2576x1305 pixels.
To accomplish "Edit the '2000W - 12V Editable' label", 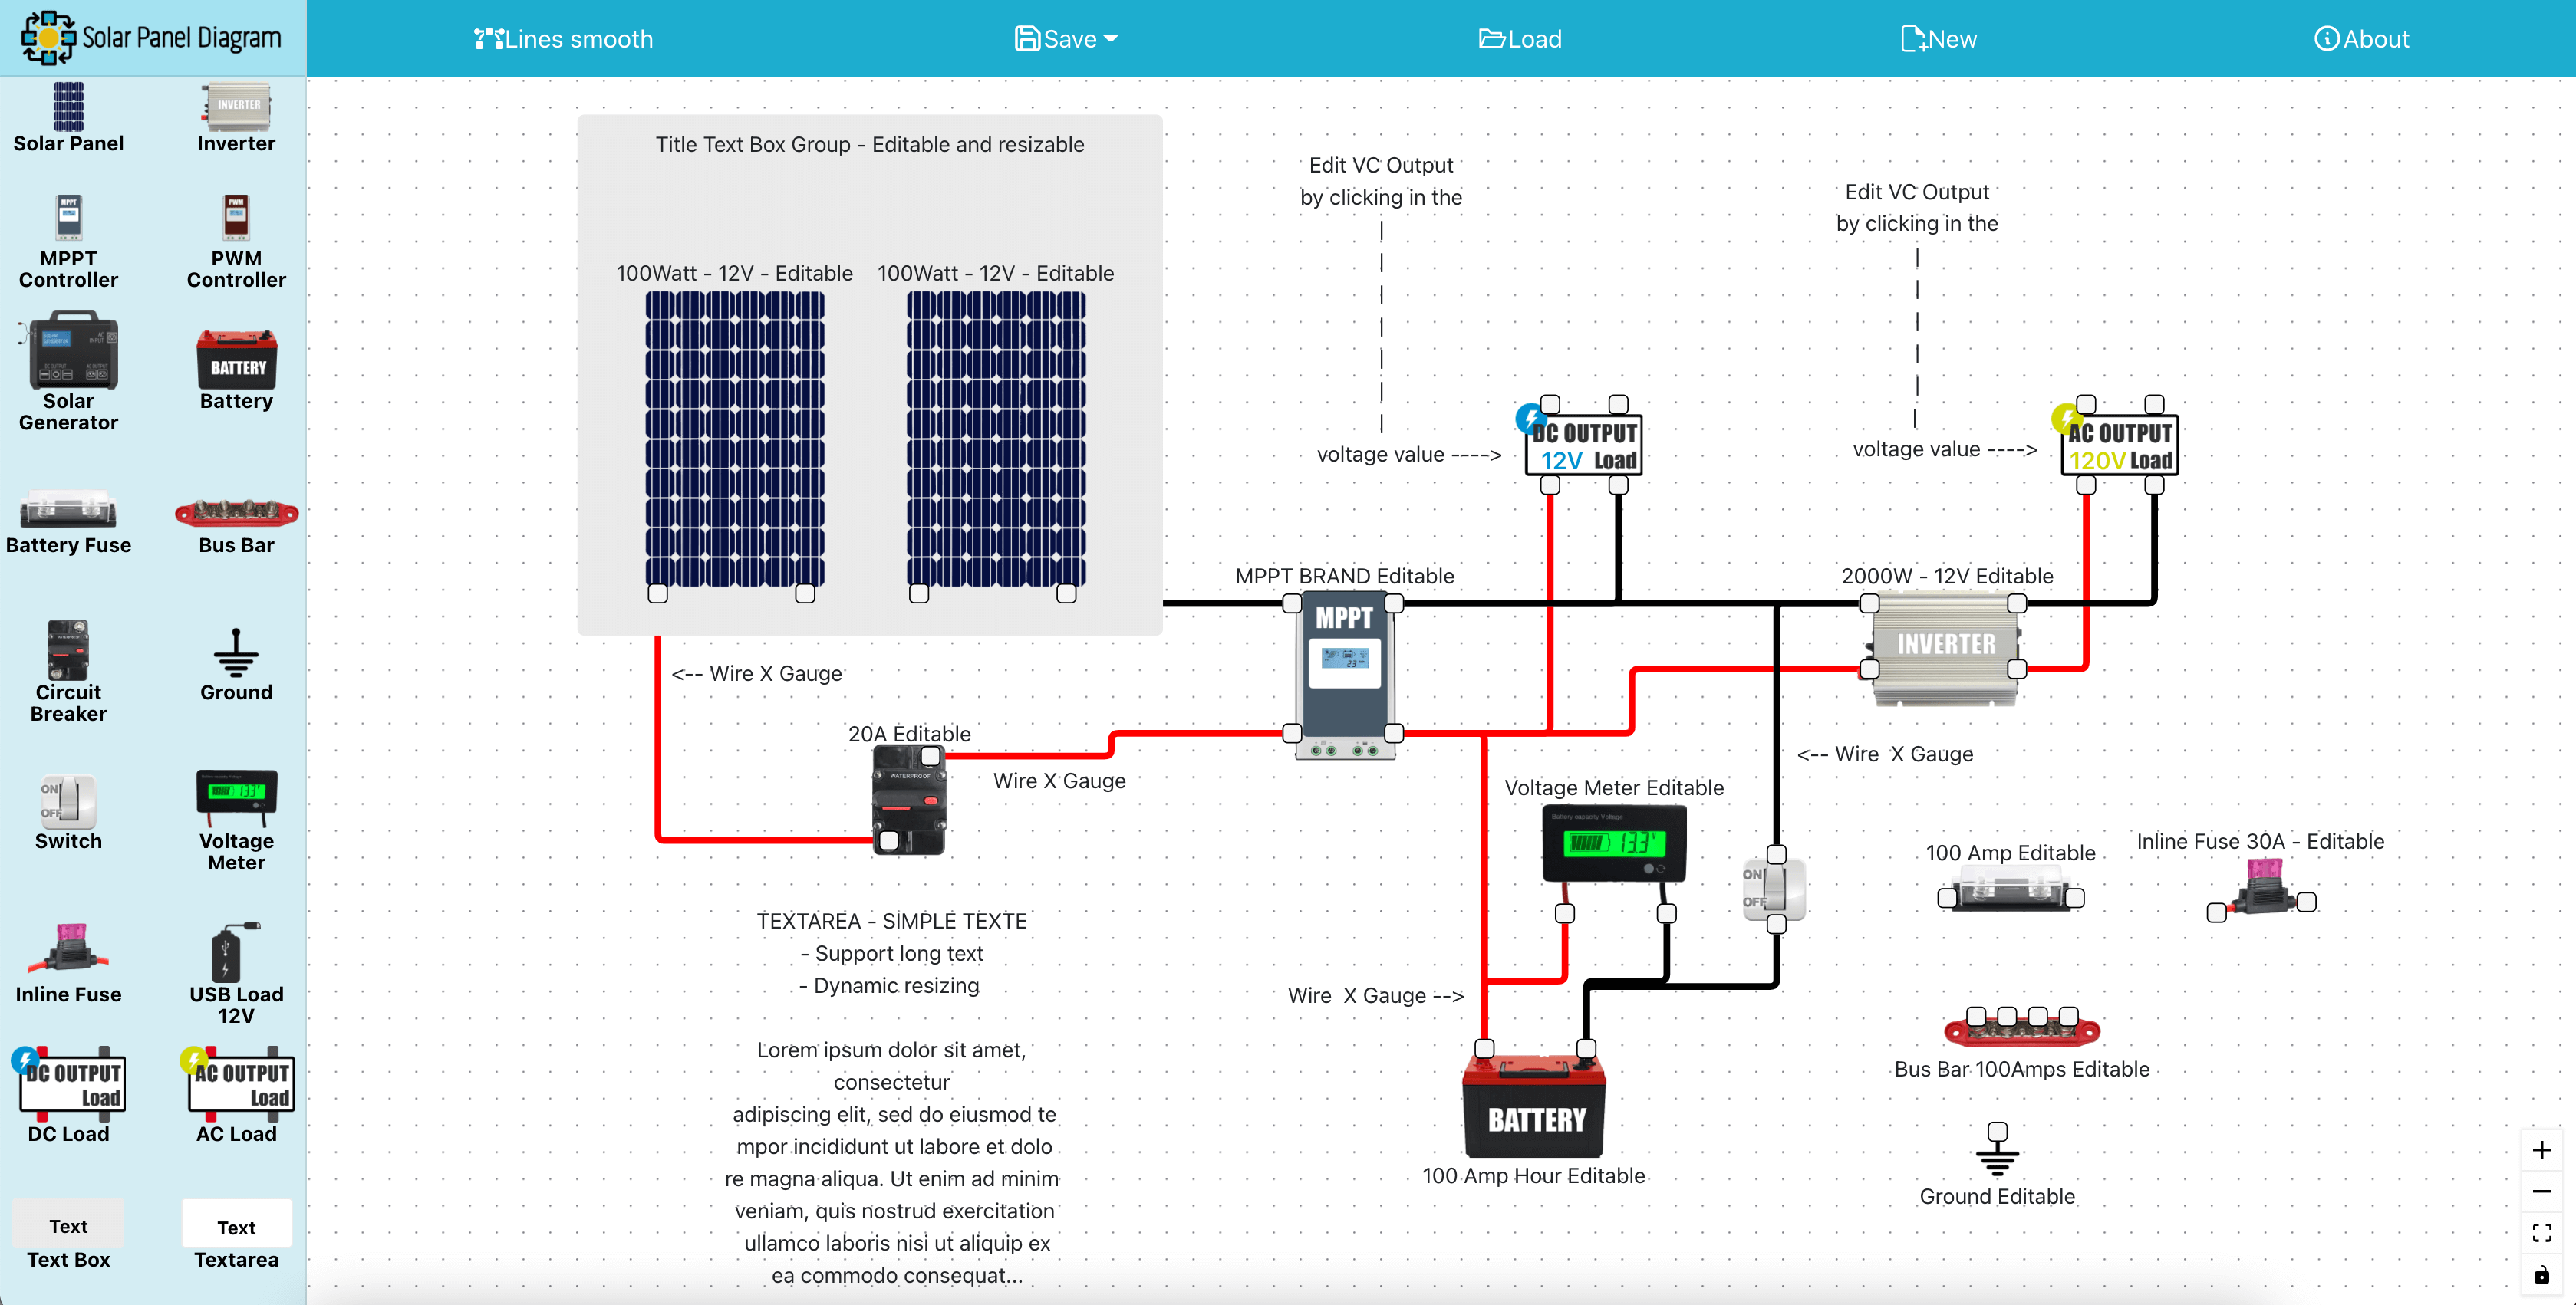I will (x=1947, y=577).
